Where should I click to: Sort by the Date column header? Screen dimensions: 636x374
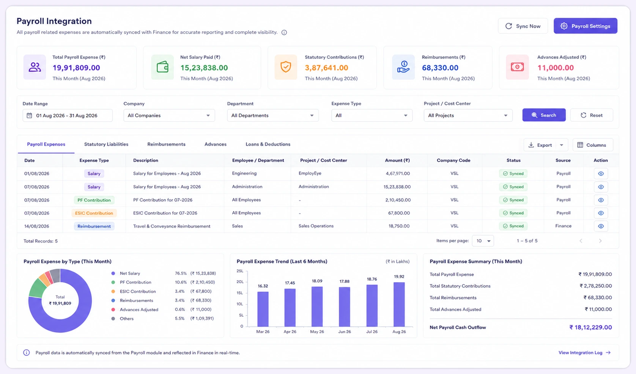30,160
